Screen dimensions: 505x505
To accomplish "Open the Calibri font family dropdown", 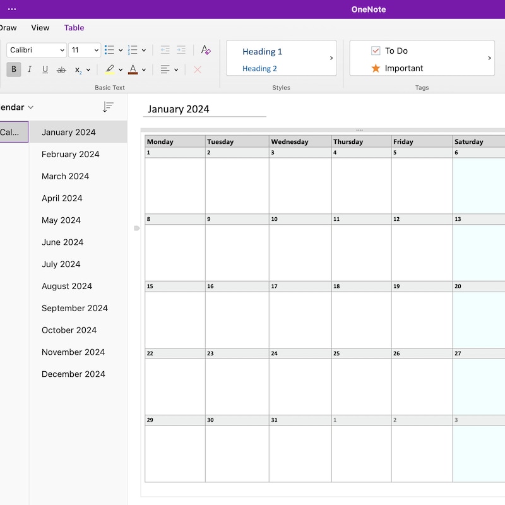I will pyautogui.click(x=36, y=50).
